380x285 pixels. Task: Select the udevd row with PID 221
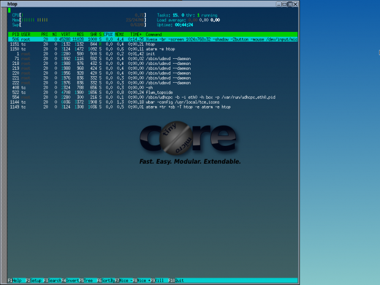[x=153, y=78]
